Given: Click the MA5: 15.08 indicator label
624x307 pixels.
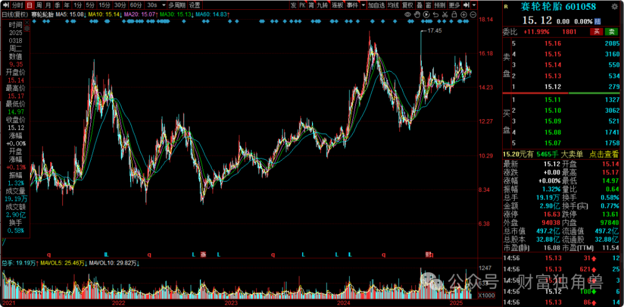Looking at the screenshot, I should point(71,14).
